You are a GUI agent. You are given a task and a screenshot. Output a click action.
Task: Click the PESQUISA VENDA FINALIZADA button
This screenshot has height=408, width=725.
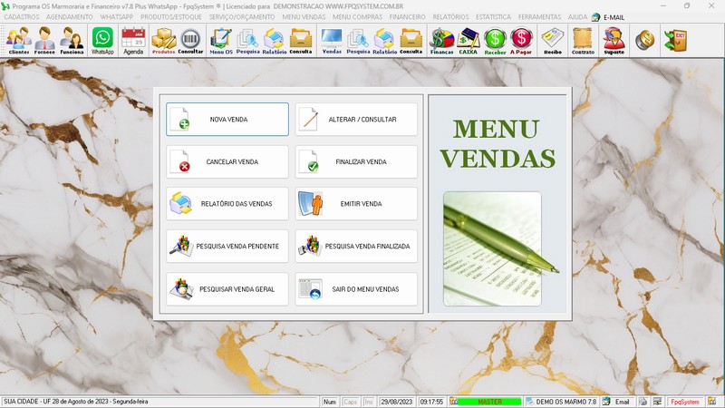point(356,246)
